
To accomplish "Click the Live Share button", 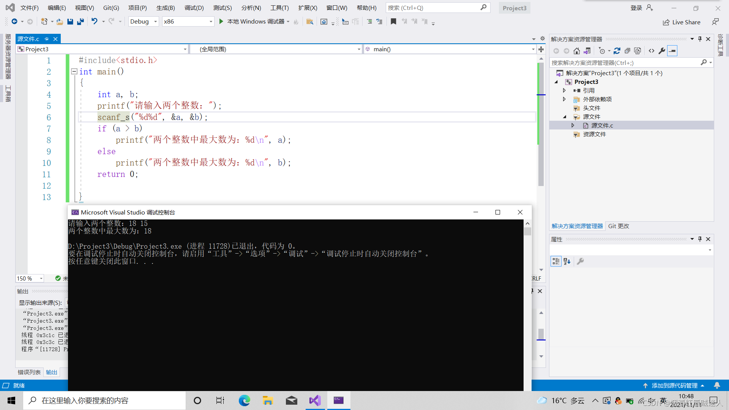I will (682, 22).
